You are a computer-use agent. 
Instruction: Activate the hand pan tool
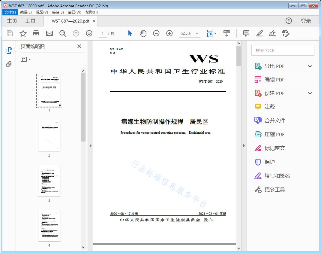143,33
